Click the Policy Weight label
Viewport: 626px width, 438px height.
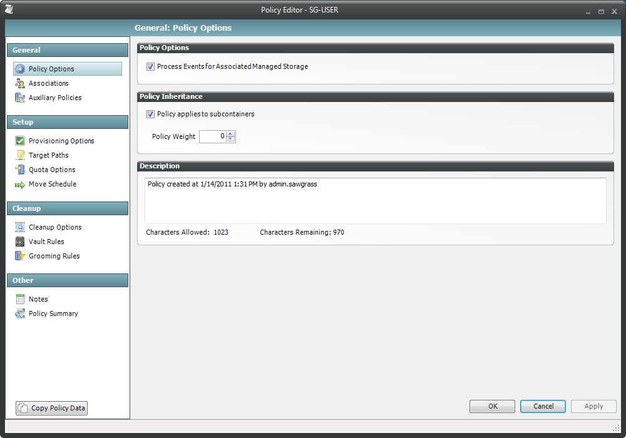pos(173,136)
